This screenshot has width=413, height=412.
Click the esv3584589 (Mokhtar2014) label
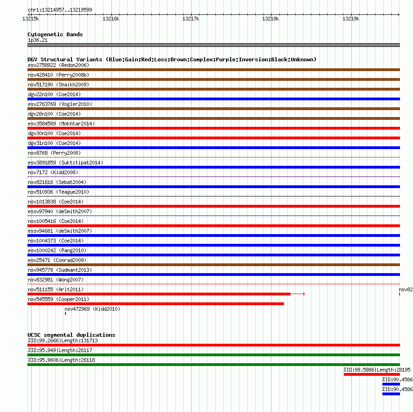(x=61, y=124)
